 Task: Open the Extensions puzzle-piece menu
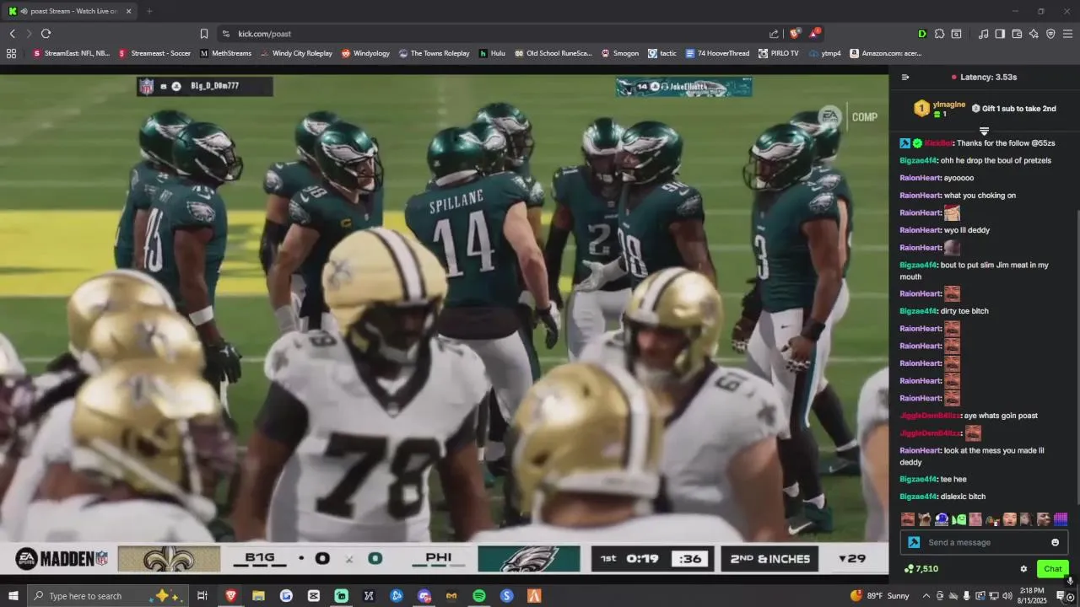tap(939, 34)
